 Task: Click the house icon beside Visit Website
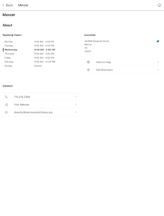(6, 105)
